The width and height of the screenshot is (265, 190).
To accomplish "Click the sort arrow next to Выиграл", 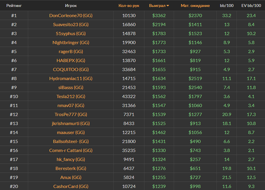I will click(x=168, y=6).
